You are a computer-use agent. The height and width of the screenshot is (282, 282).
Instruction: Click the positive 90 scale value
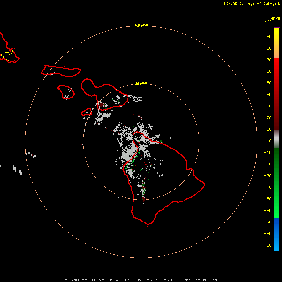pos(269,37)
